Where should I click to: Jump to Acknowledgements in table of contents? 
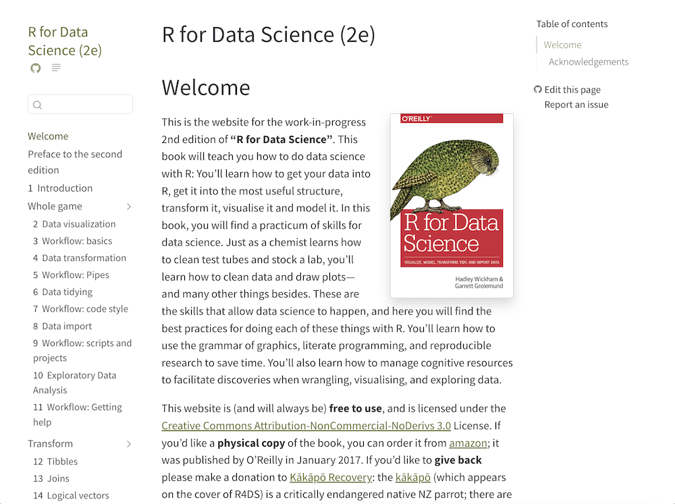pos(588,62)
